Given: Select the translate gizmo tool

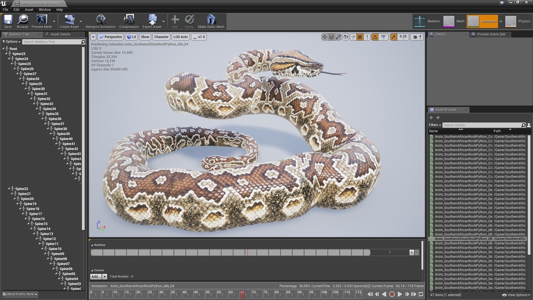Looking at the screenshot, I should [324, 37].
